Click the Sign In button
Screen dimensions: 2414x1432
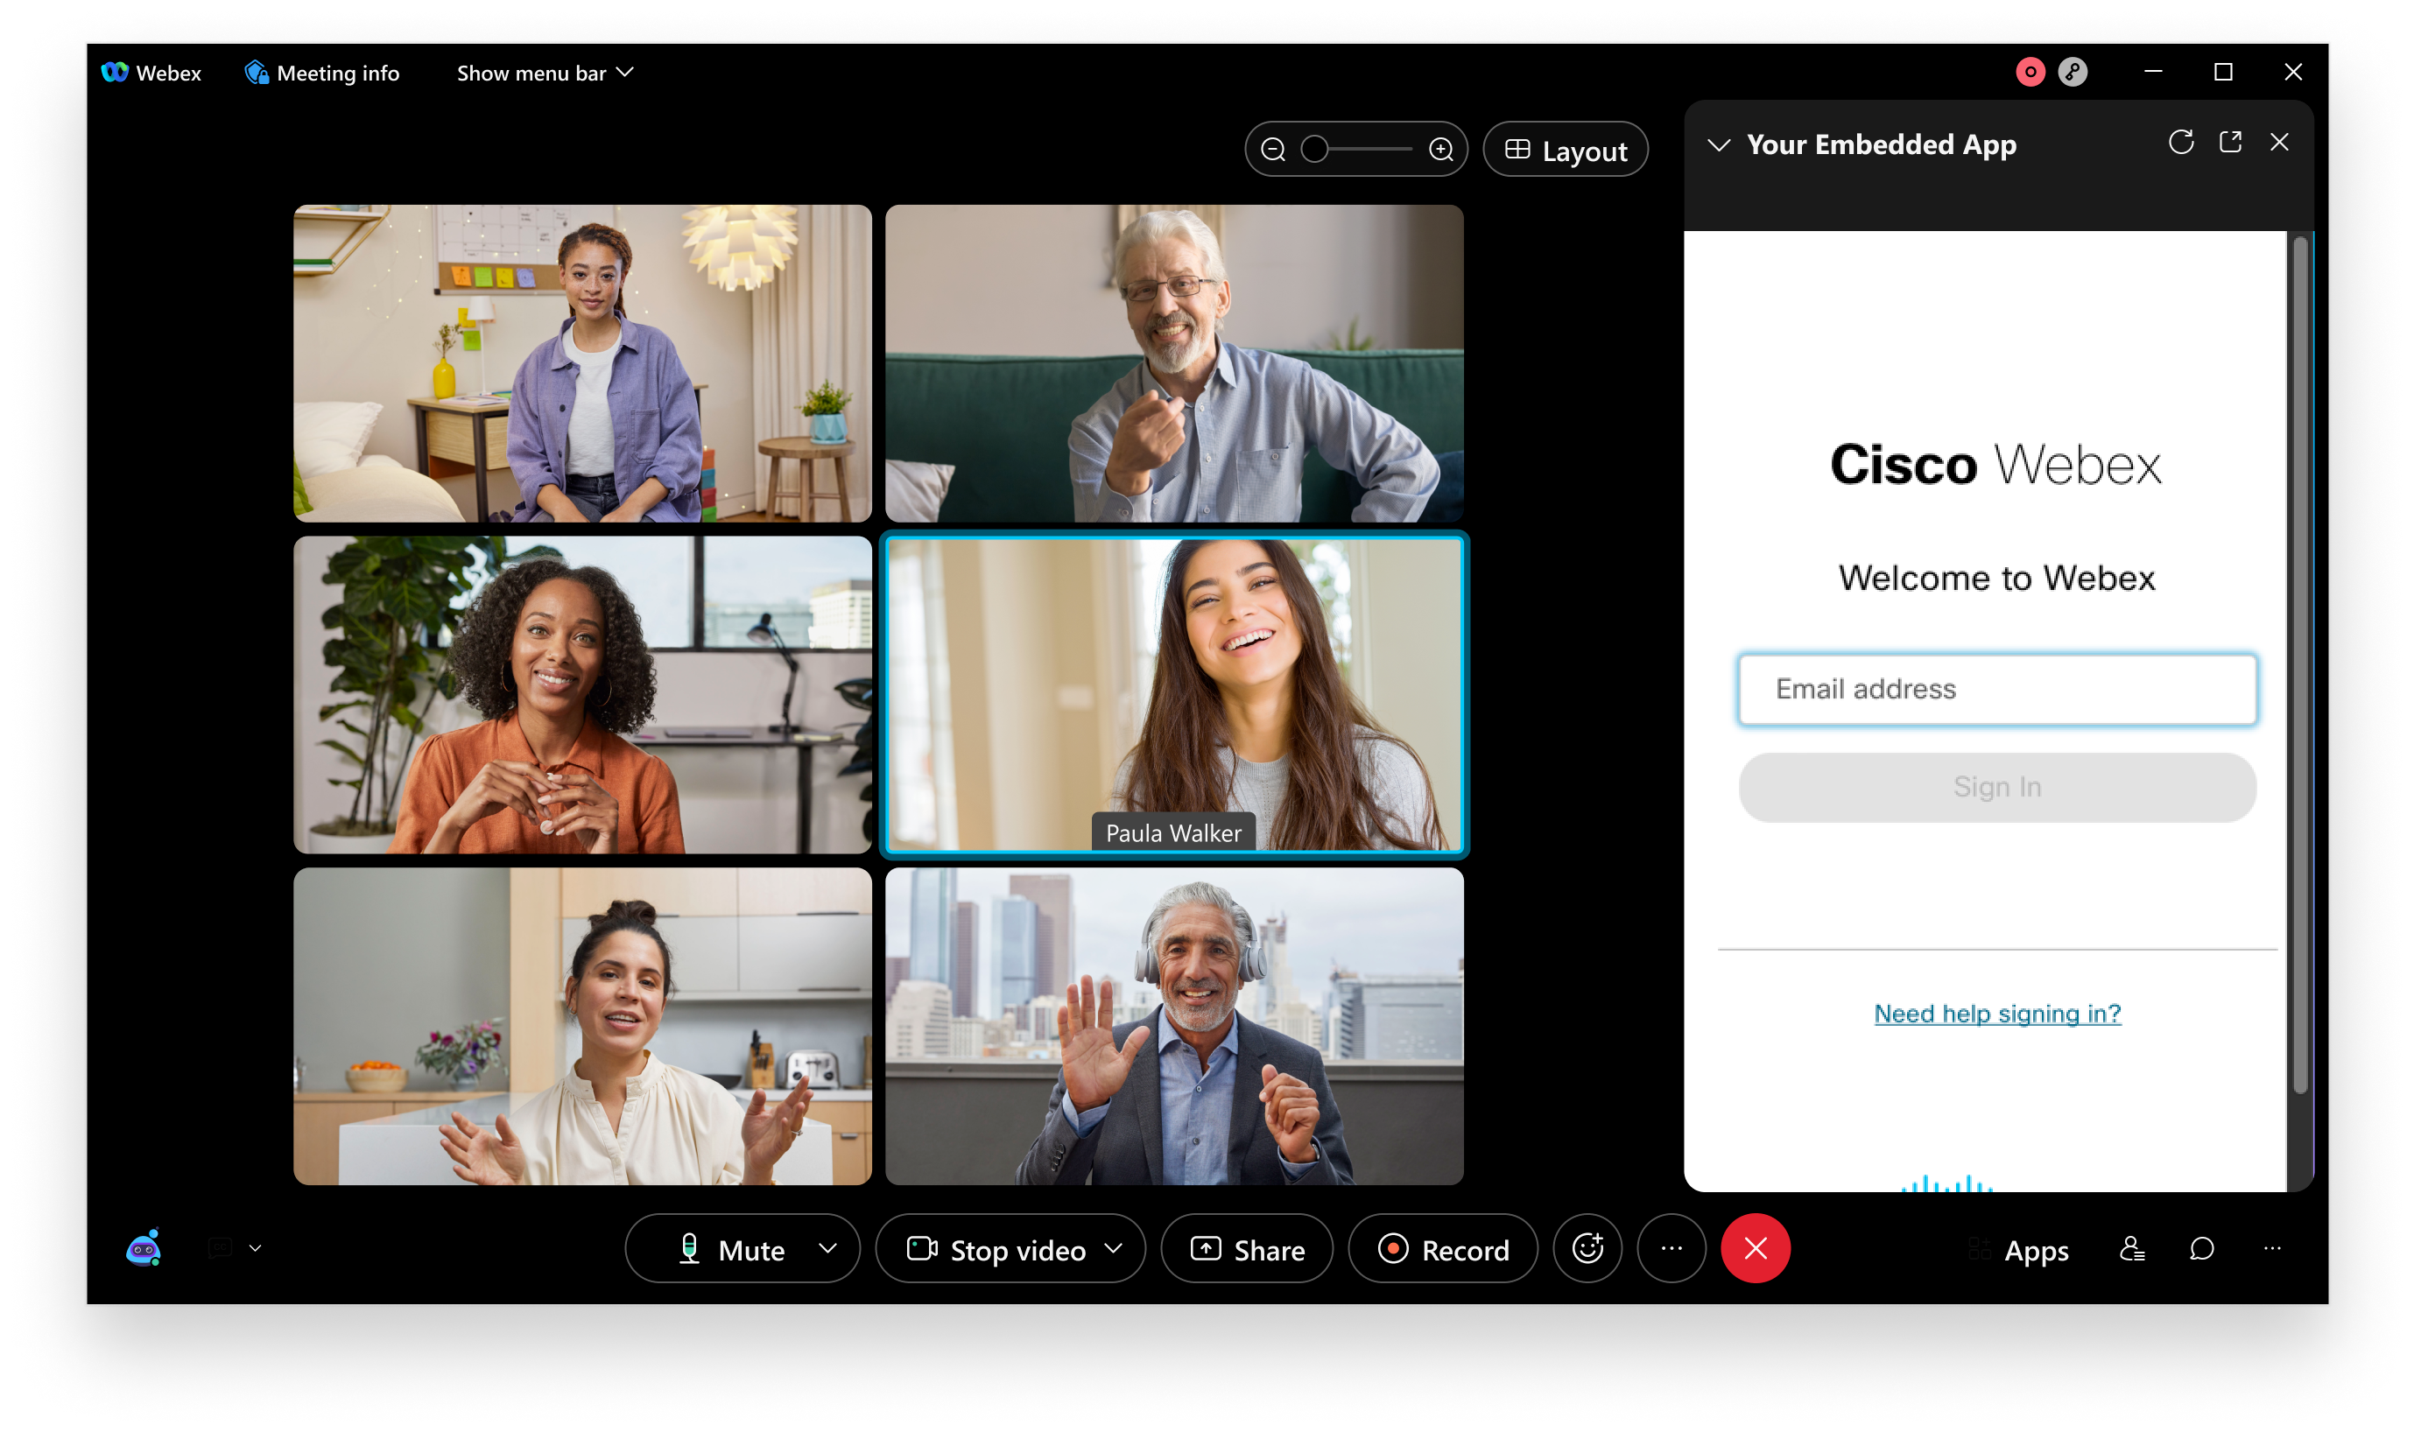[x=1998, y=788]
